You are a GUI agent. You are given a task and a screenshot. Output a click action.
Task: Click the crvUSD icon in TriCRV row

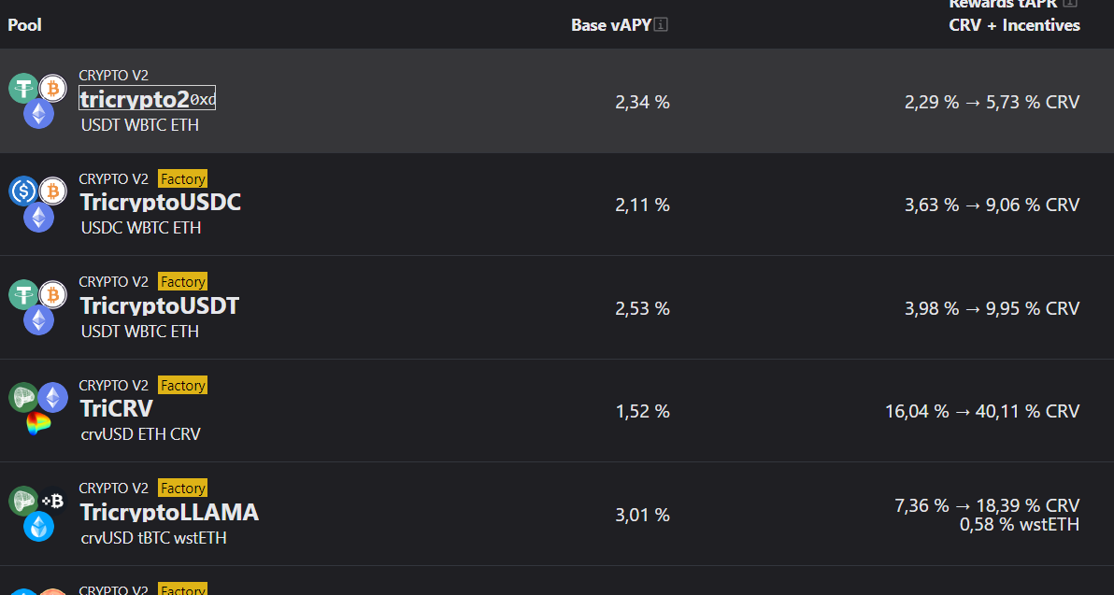[23, 398]
